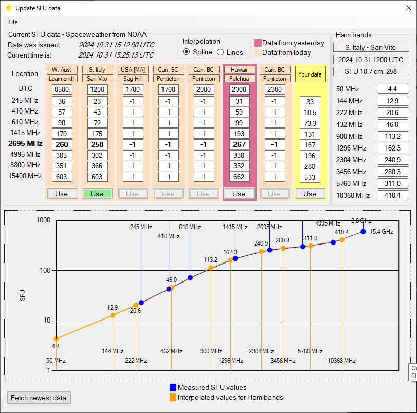
Task: Click the Learmonth station label
Action: [x=62, y=79]
